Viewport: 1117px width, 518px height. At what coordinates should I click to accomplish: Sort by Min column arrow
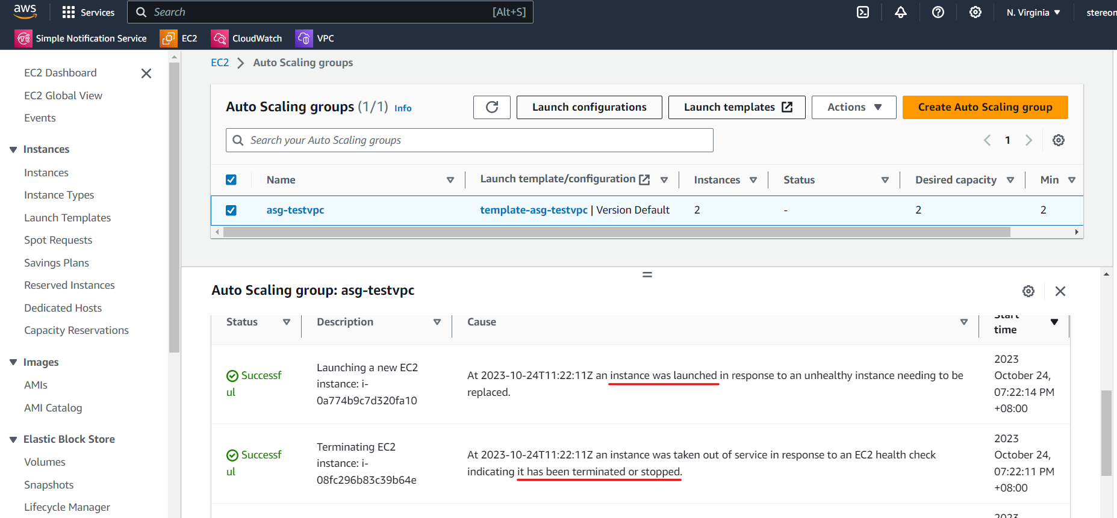1072,180
